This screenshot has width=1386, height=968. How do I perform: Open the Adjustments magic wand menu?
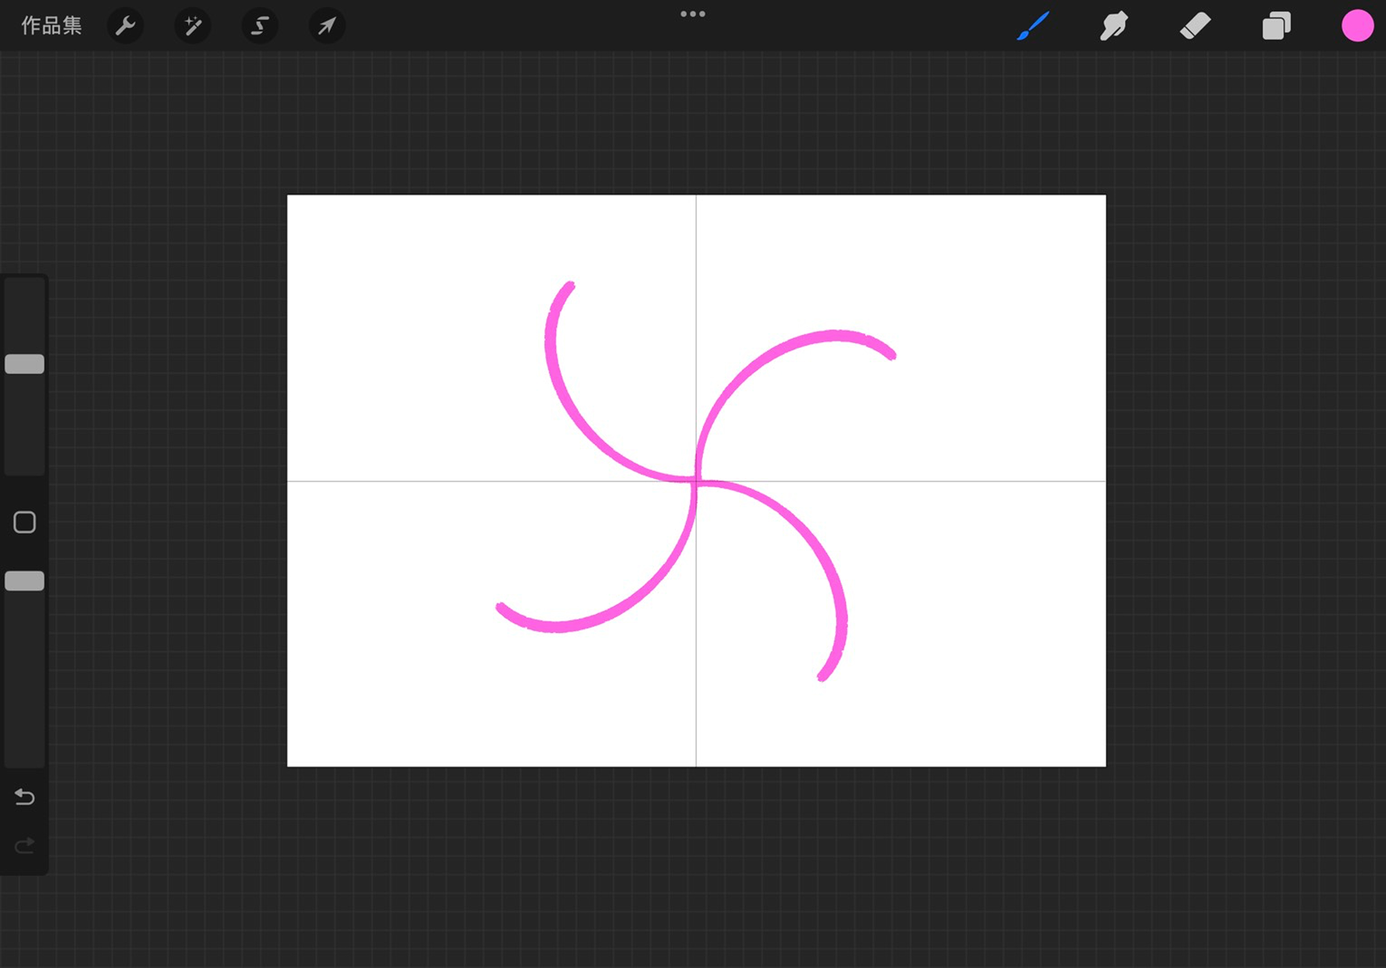coord(193,26)
